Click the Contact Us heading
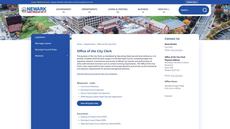Image resolution: width=230 pixels, height=129 pixels. 172,39
